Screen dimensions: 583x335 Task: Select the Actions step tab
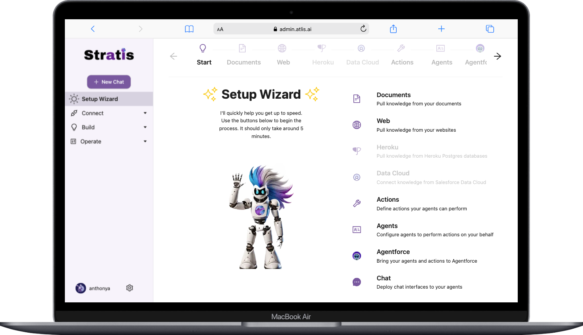[x=402, y=55]
